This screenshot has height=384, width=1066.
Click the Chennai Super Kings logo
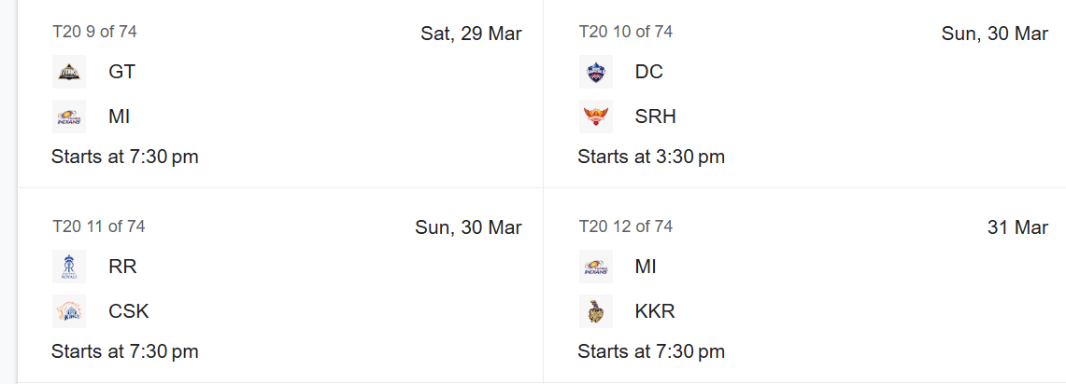click(69, 311)
